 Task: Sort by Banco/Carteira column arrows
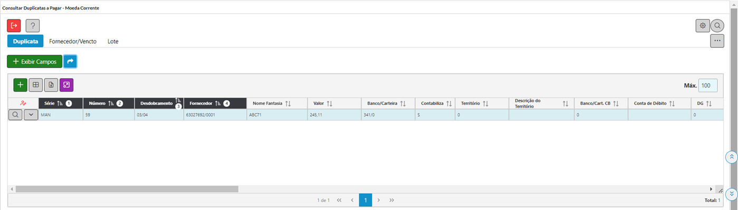click(x=403, y=104)
